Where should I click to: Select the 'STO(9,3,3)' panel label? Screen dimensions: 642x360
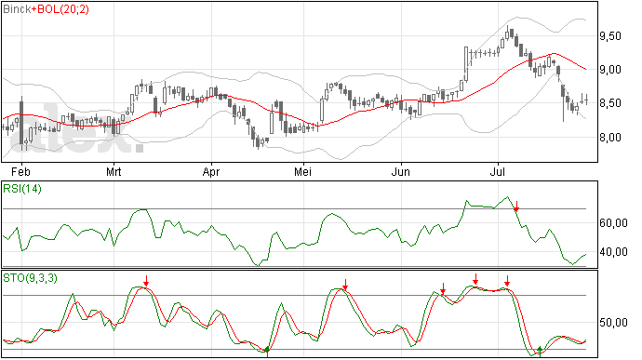point(30,278)
